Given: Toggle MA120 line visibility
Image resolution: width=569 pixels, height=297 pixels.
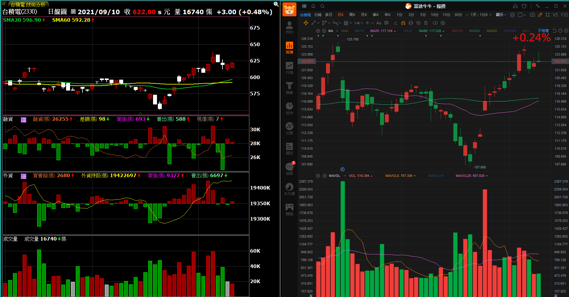Looking at the screenshot, I should [x=458, y=31].
